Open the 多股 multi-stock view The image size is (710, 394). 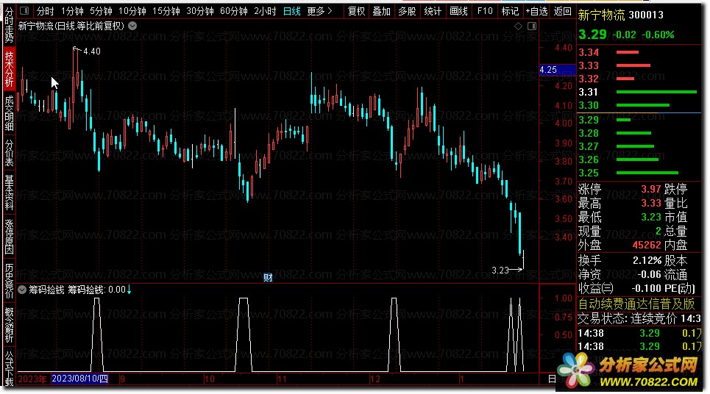(x=407, y=11)
